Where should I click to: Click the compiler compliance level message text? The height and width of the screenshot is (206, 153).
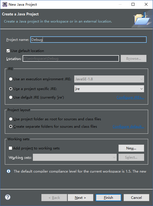click(x=80, y=171)
